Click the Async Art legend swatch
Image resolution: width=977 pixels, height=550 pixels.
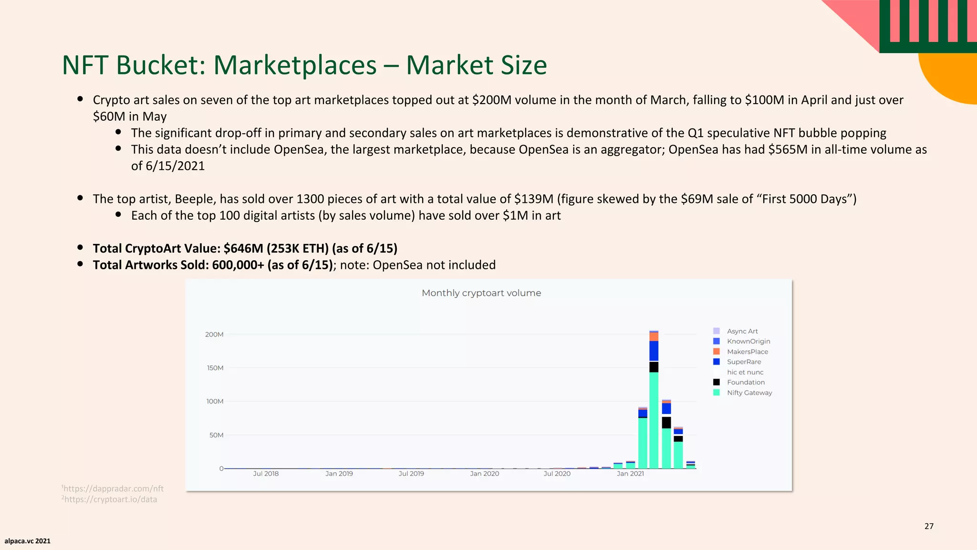(716, 331)
